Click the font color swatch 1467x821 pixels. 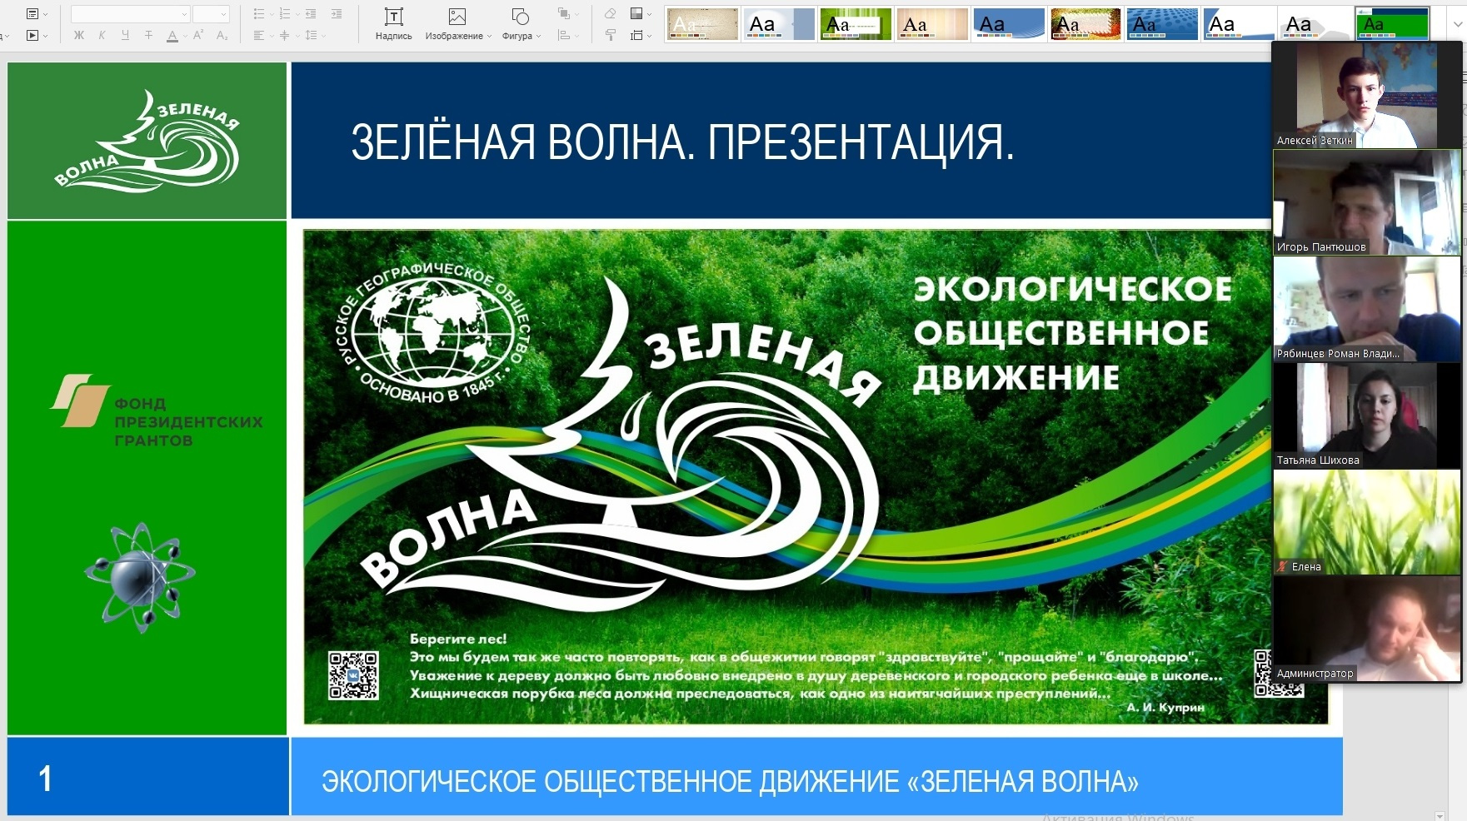pos(172,35)
